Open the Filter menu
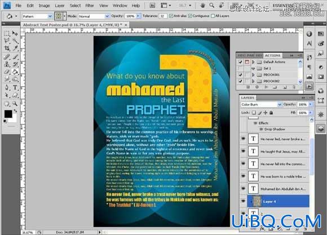Image resolution: width=327 pixels, height=235 pixels. pos(90,6)
